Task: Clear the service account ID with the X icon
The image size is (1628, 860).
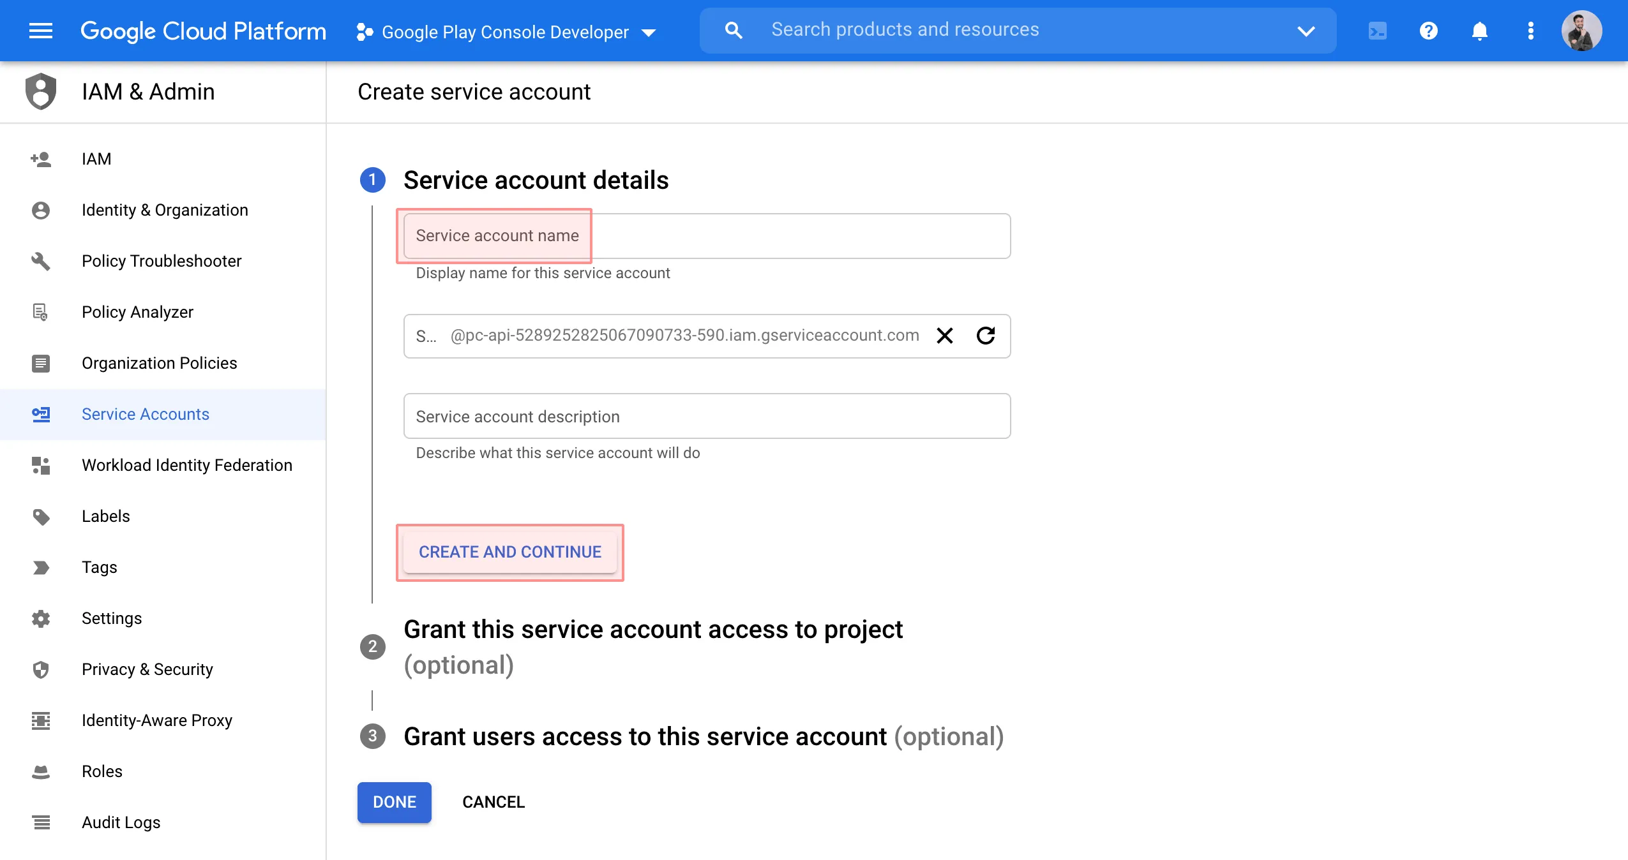Action: pyautogui.click(x=944, y=336)
